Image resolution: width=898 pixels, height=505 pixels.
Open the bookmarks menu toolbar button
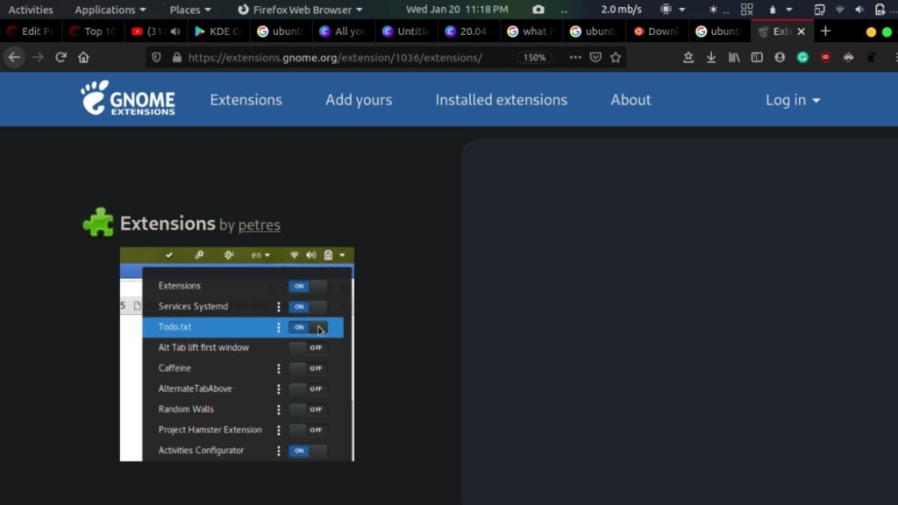(x=688, y=57)
